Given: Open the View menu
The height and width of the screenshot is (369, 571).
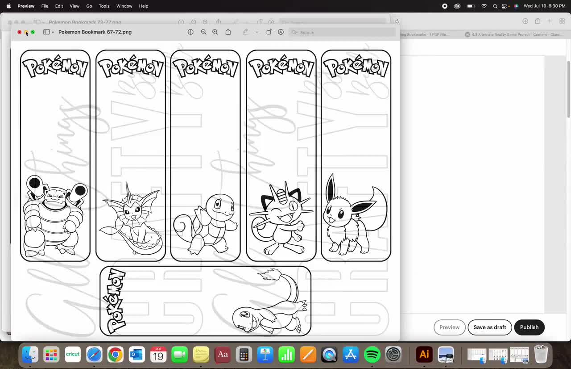Looking at the screenshot, I should click(74, 6).
